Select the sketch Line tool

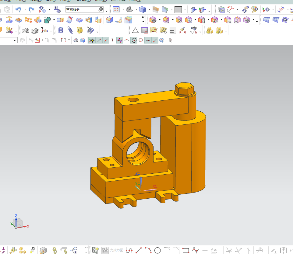139,250
